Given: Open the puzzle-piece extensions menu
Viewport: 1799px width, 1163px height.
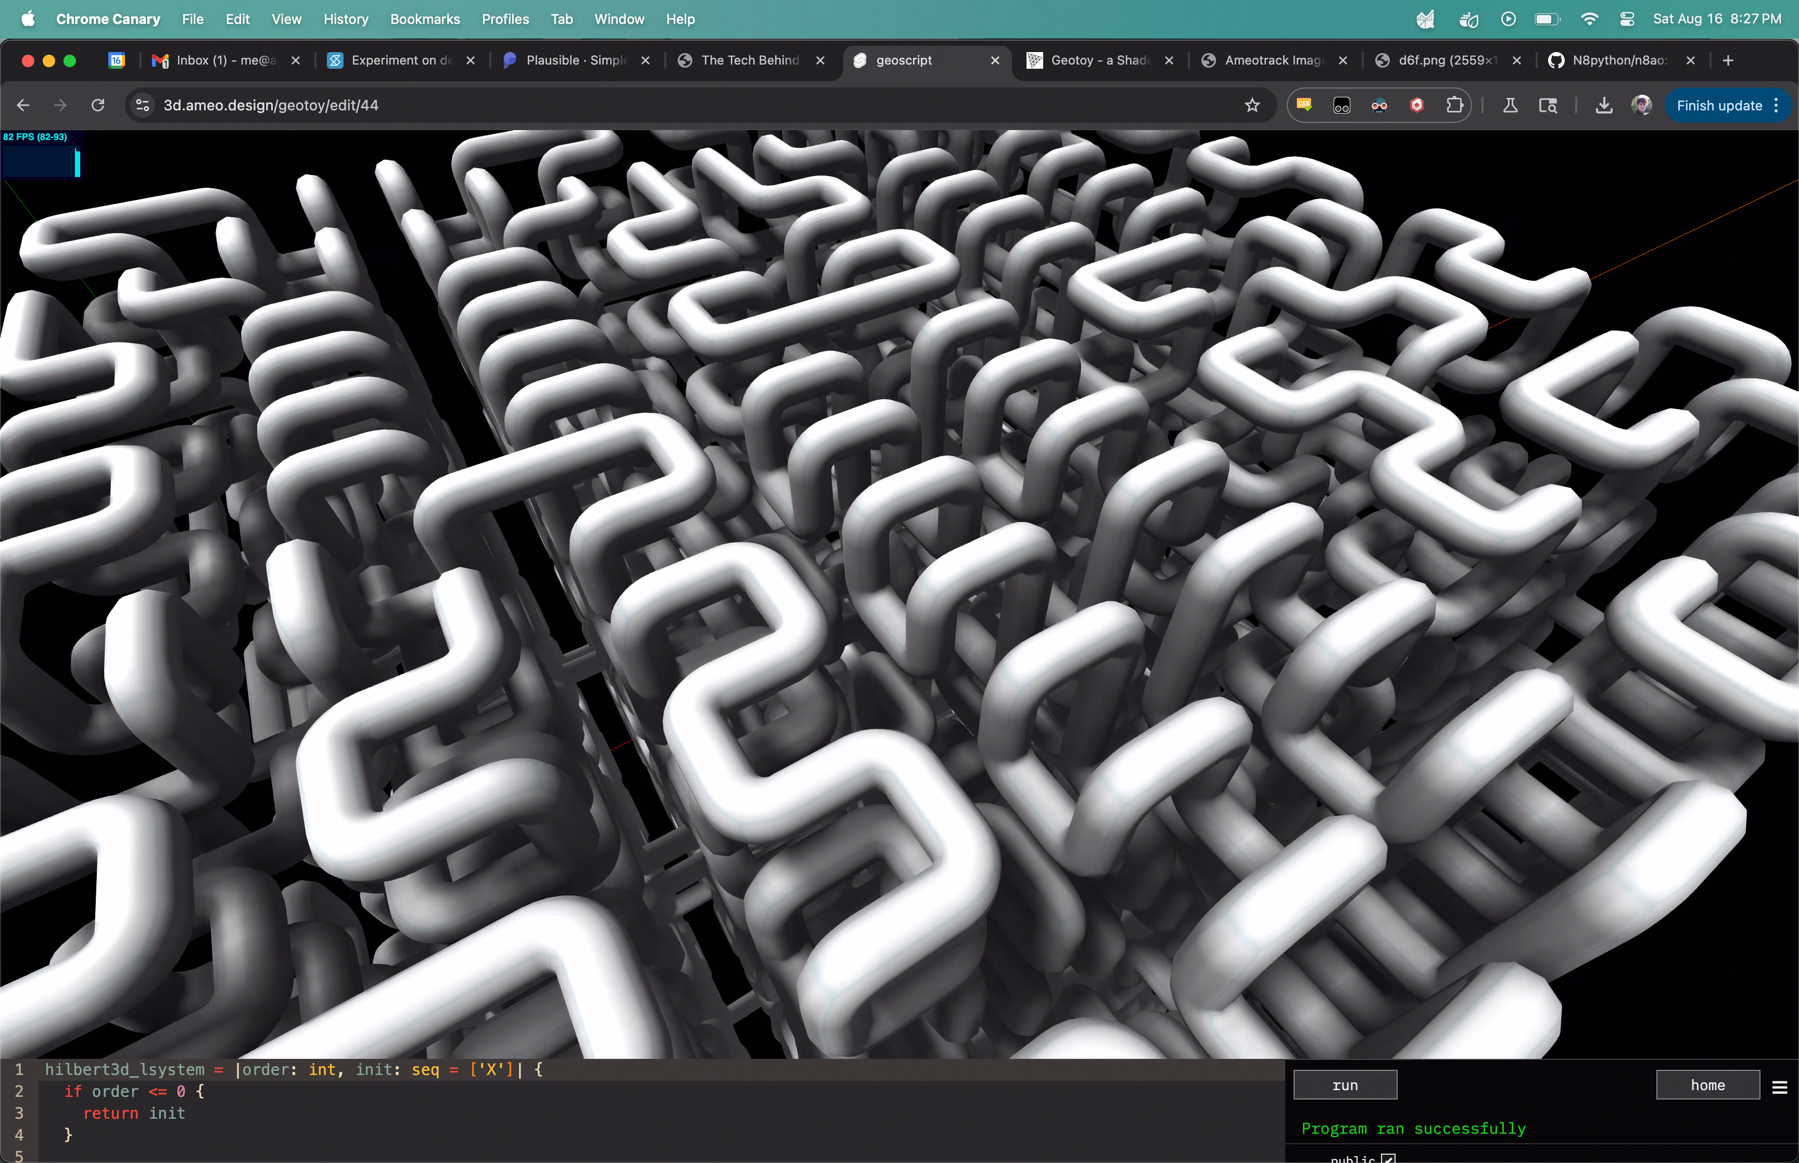Looking at the screenshot, I should tap(1455, 105).
